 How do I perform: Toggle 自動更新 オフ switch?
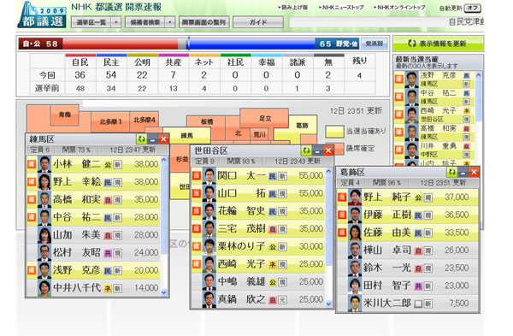point(473,8)
